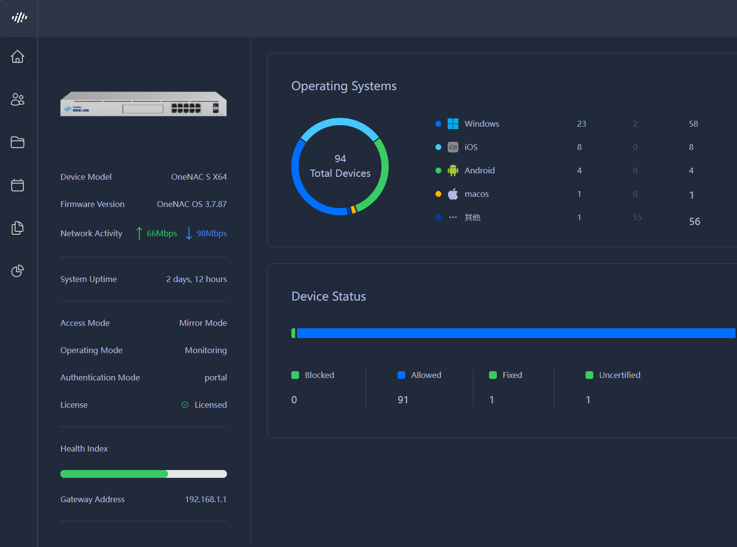Click the Total Devices donut chart
Screen dimensions: 737x547
point(340,167)
